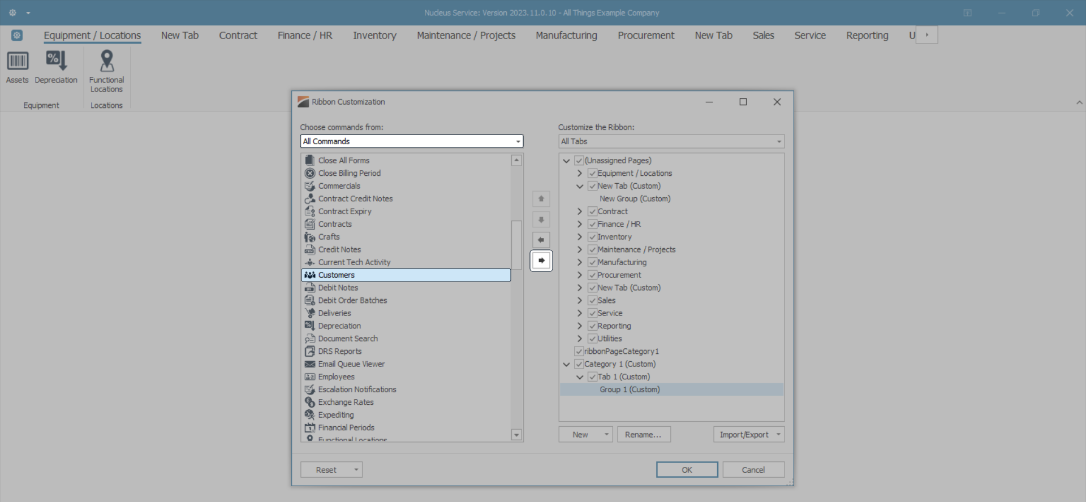Uncheck the Tab 1 (Custom) checkbox
1086x502 pixels.
(x=592, y=376)
